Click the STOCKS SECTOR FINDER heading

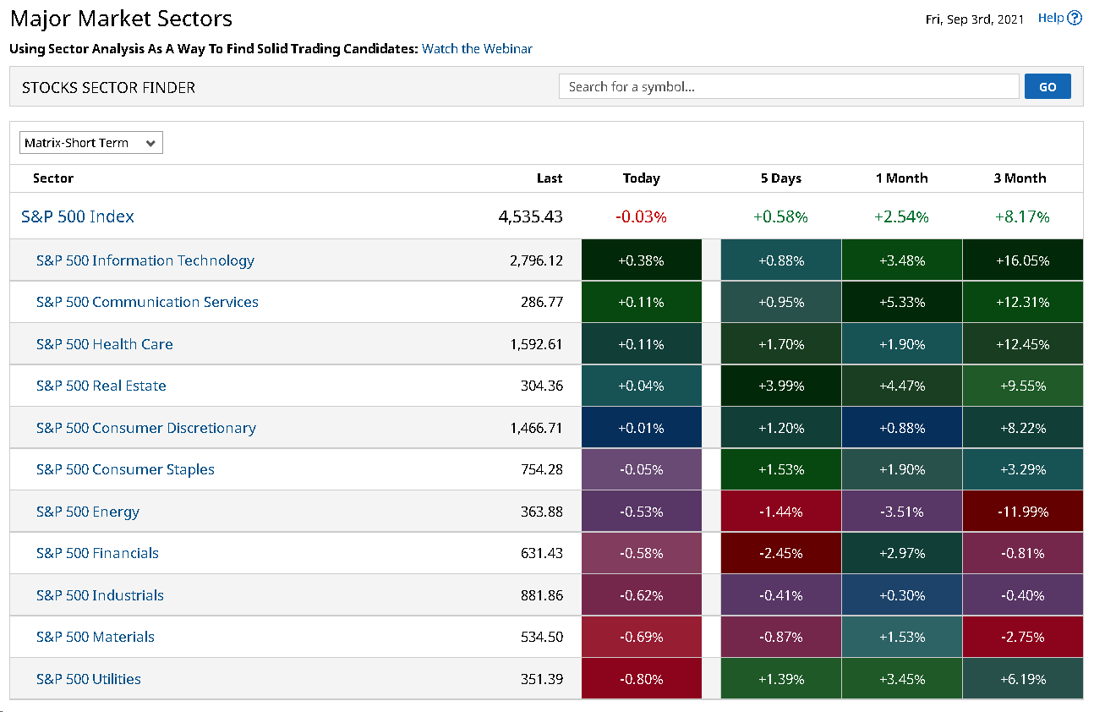108,87
